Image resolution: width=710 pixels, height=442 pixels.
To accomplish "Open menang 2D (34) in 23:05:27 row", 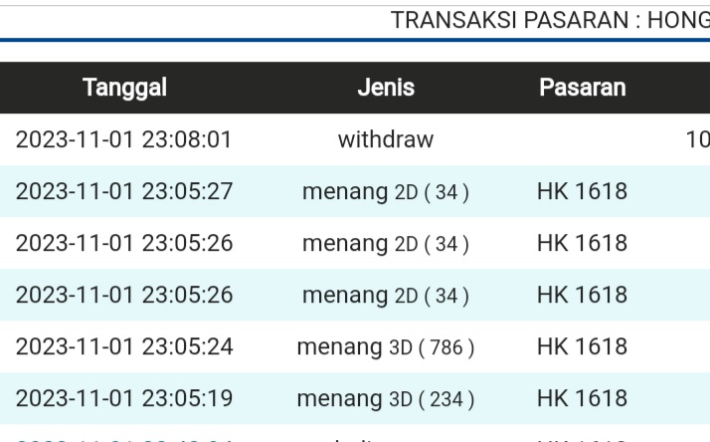I will (x=386, y=191).
